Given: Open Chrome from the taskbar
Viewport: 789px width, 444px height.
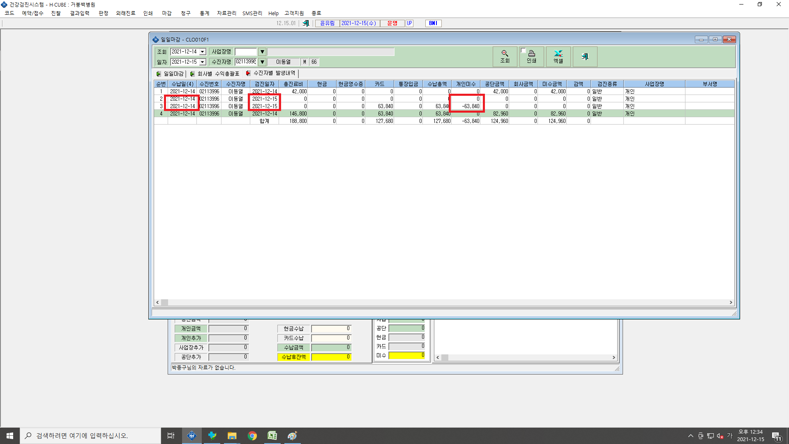Looking at the screenshot, I should pos(252,436).
